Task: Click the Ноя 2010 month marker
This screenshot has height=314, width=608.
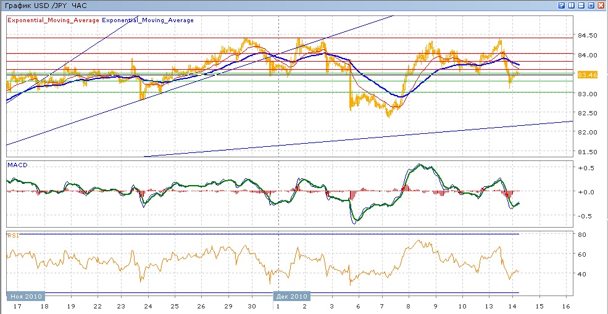Action: pos(26,296)
